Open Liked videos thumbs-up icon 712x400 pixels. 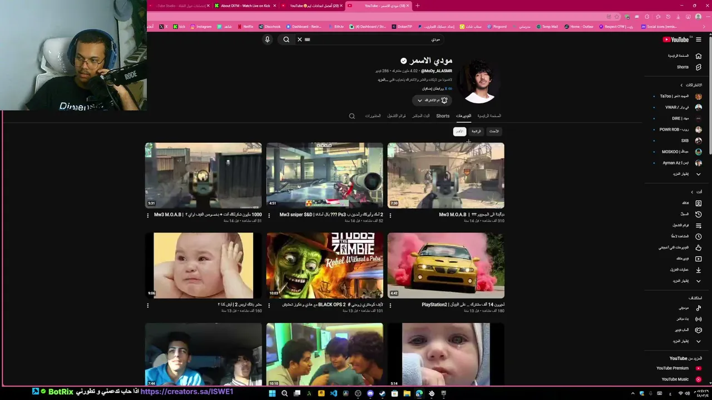pyautogui.click(x=698, y=247)
